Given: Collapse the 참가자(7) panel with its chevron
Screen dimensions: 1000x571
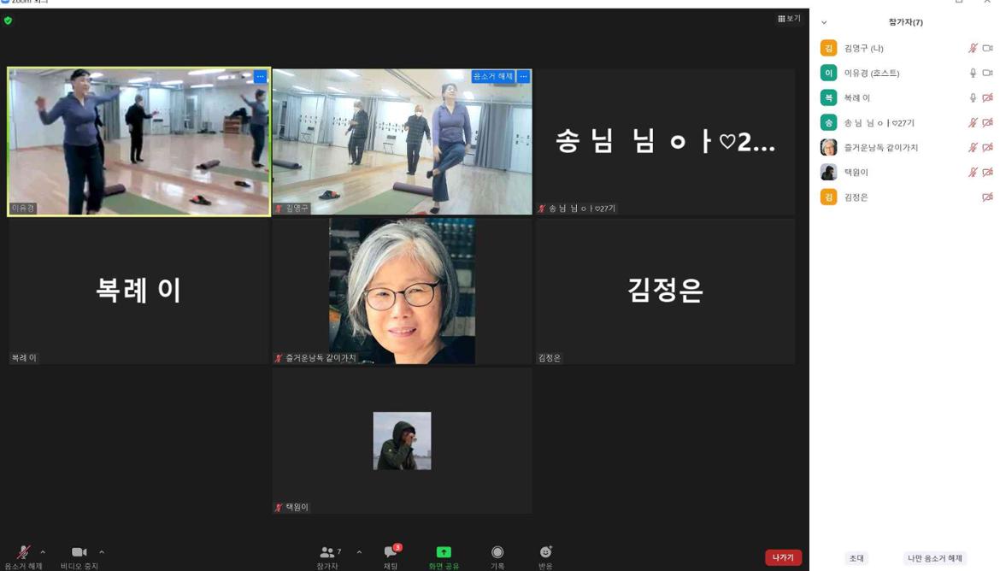Looking at the screenshot, I should [x=823, y=23].
